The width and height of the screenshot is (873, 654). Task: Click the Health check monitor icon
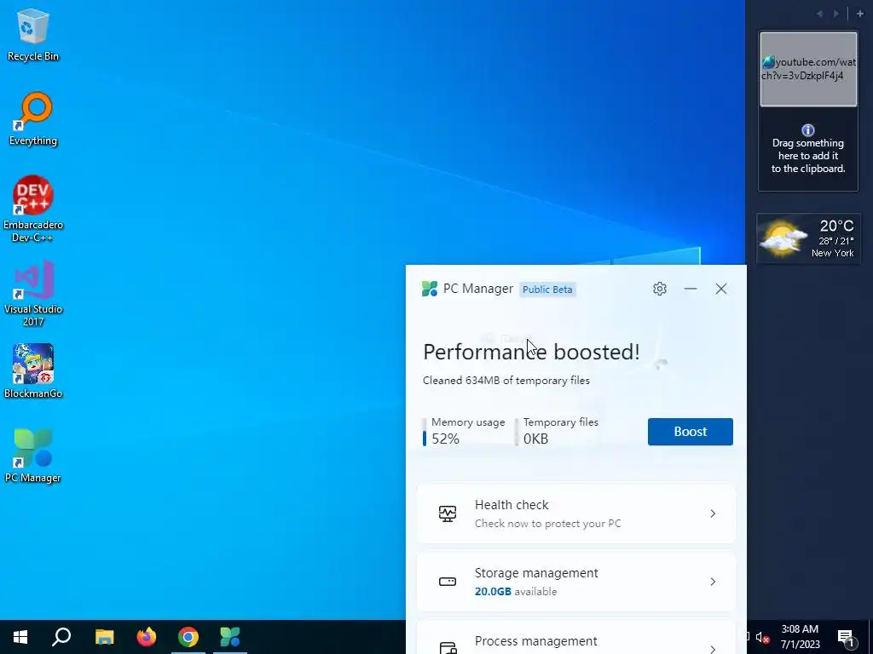click(x=448, y=513)
